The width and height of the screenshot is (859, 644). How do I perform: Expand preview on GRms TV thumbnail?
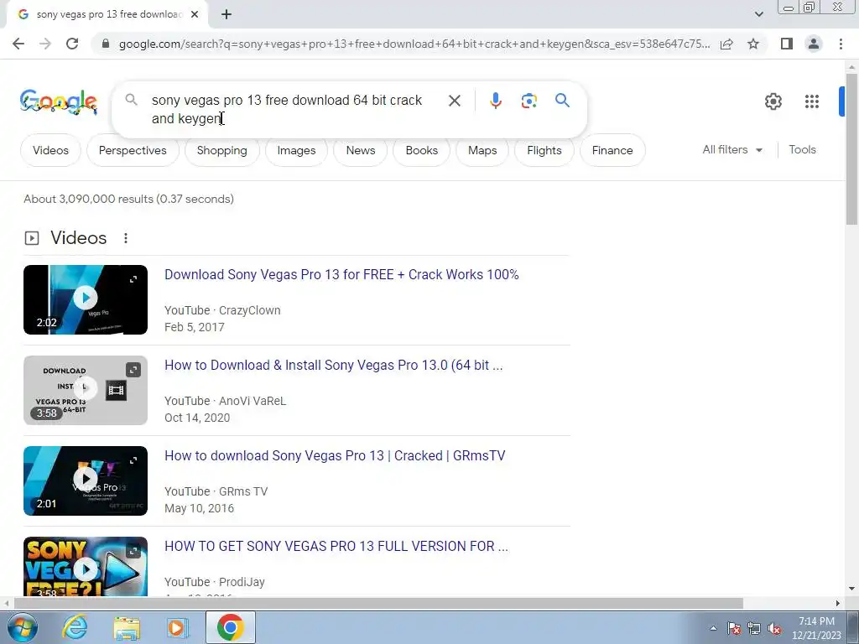pyautogui.click(x=133, y=460)
